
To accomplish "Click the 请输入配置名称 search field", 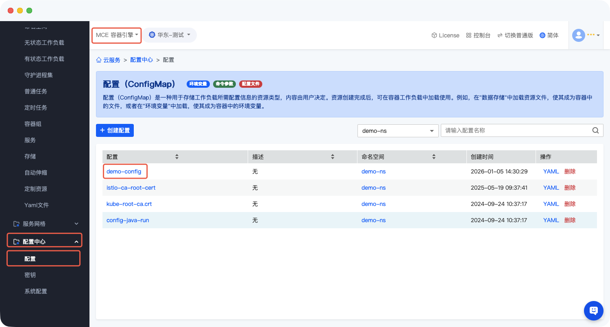I will coord(516,130).
